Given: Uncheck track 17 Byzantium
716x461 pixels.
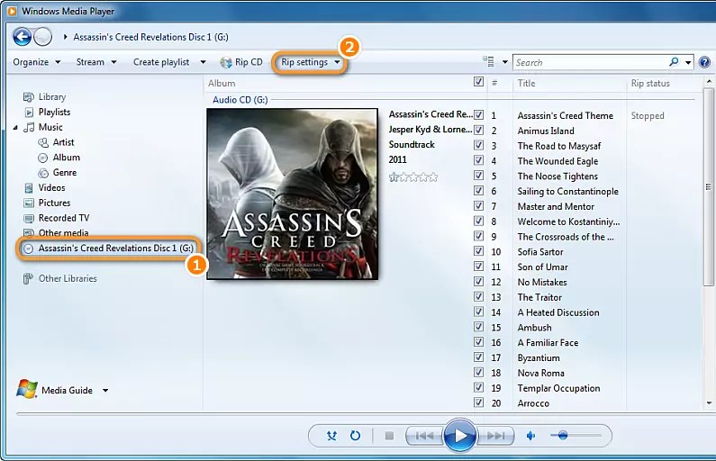Looking at the screenshot, I should tap(478, 357).
